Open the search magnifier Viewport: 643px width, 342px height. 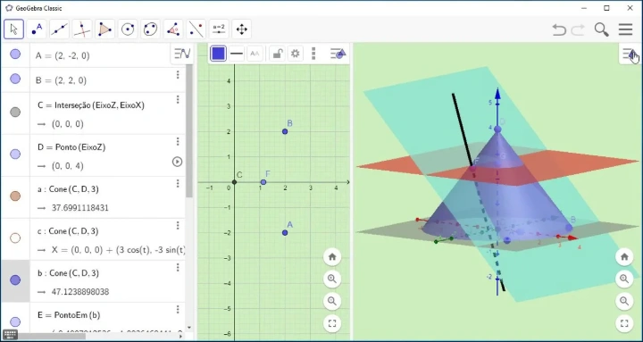(602, 29)
